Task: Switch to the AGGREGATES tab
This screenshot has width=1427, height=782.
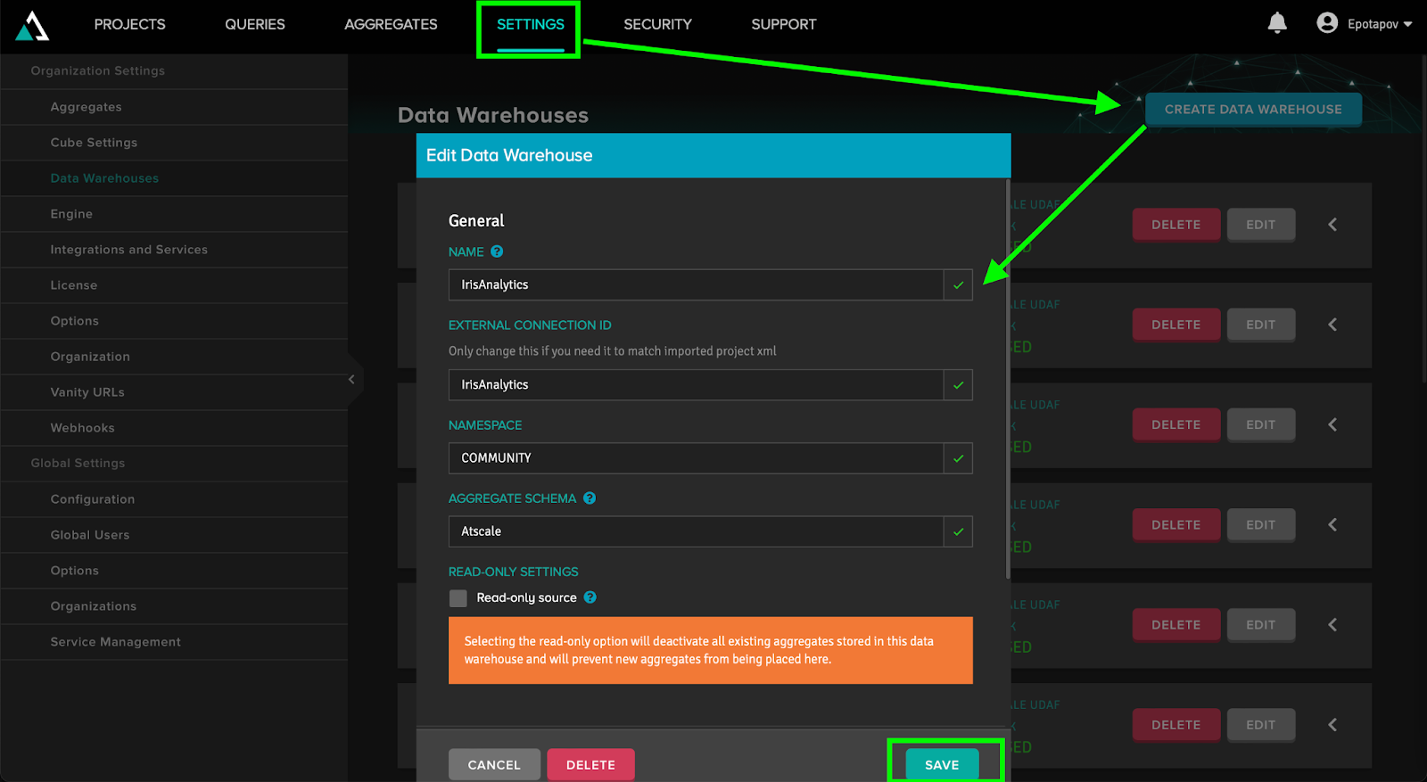Action: coord(391,25)
